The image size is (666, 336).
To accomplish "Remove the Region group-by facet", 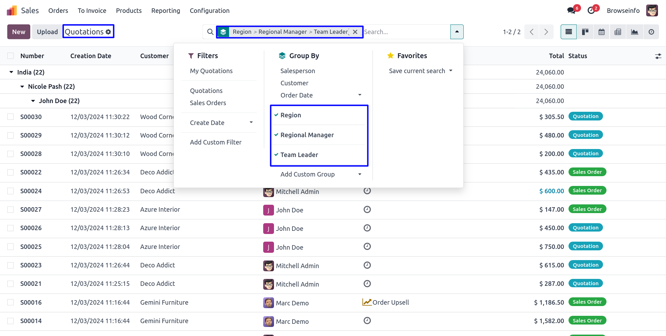I will pos(355,32).
